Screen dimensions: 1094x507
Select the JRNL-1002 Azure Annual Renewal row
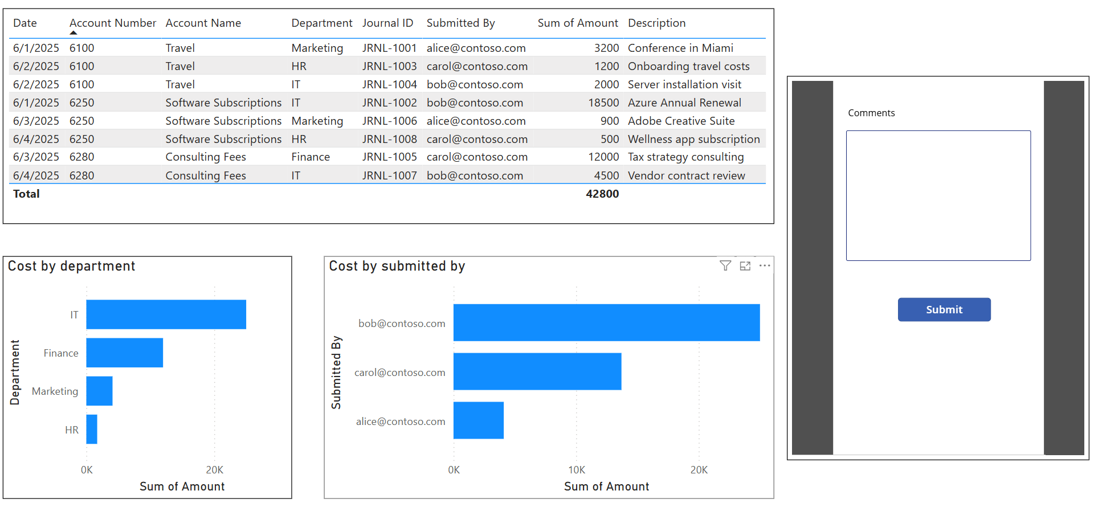(389, 103)
